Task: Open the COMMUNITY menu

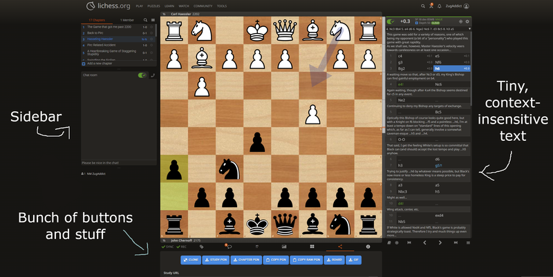Action: tap(203, 6)
